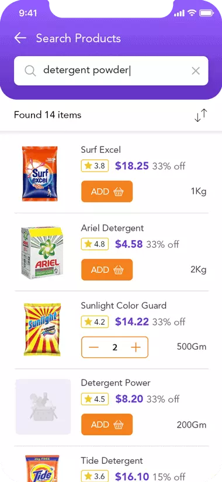Open the Tide Detergent product title
The width and height of the screenshot is (222, 482).
point(112,460)
